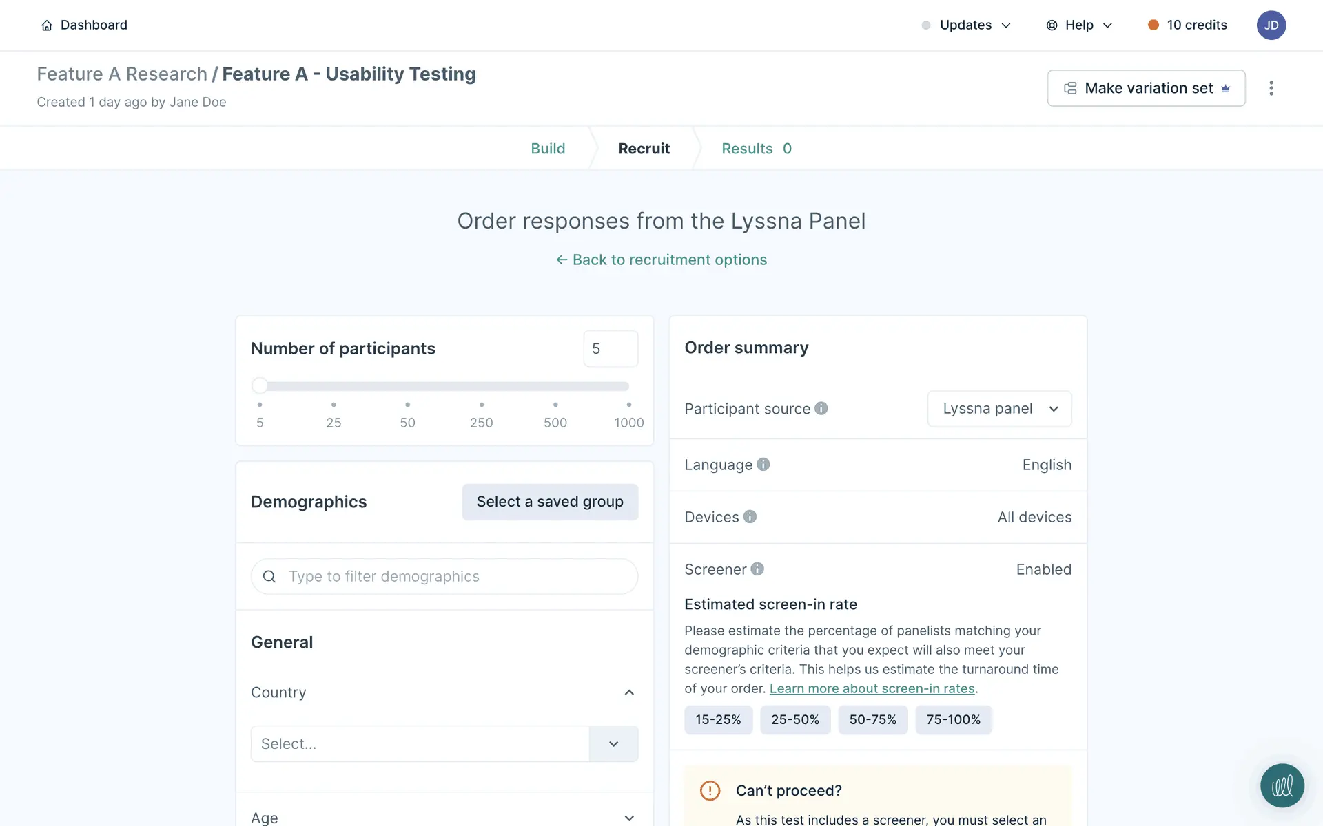
Task: Open the Lyssna panel source dropdown
Action: click(999, 409)
